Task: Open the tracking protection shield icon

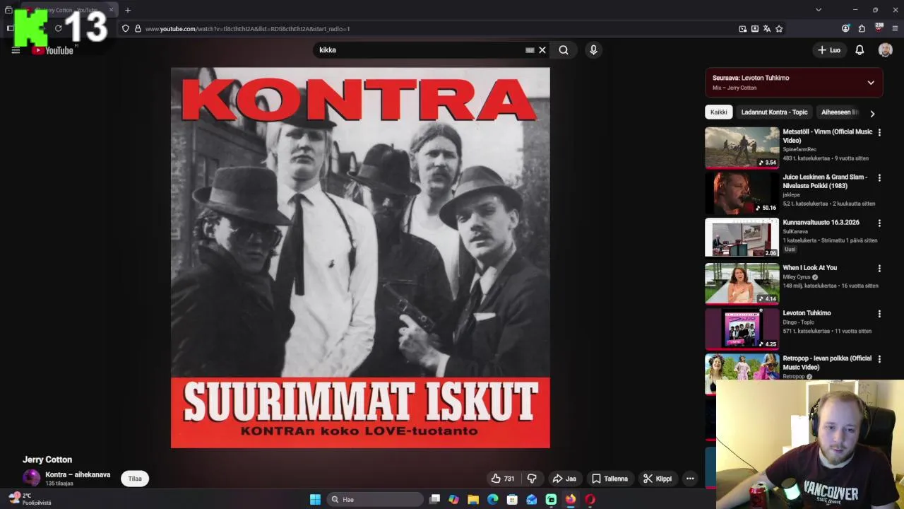Action: 126,29
